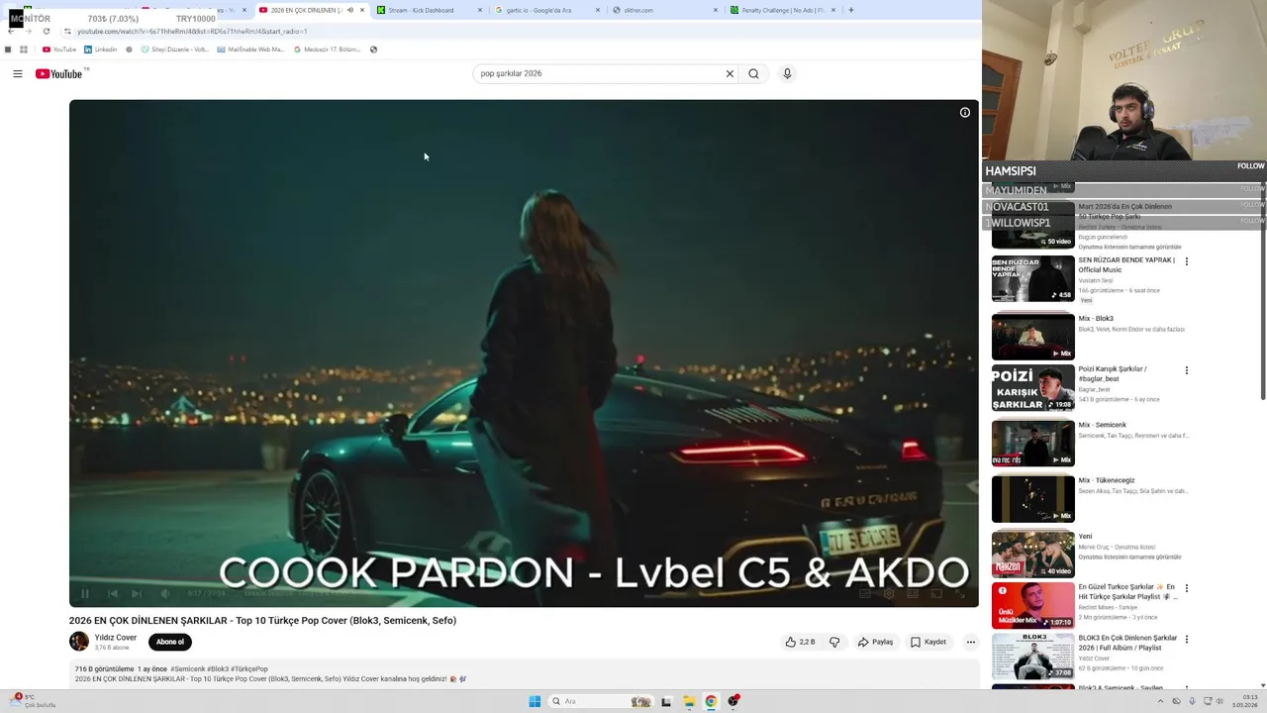Mute the tab using its speaker icon
1267x713 pixels.
point(349,10)
